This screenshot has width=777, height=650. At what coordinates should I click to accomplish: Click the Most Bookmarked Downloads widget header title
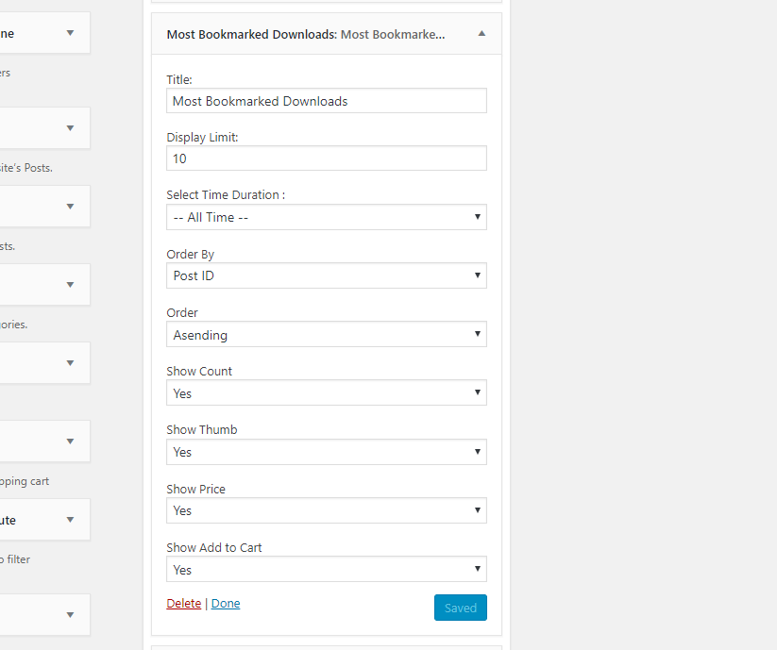pos(251,34)
